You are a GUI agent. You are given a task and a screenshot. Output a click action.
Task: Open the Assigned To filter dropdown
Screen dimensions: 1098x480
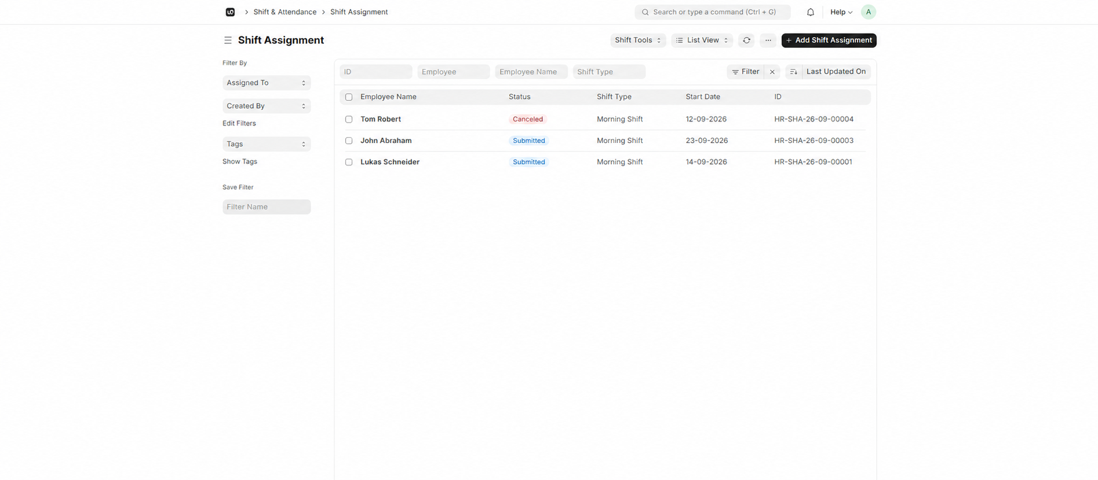267,83
